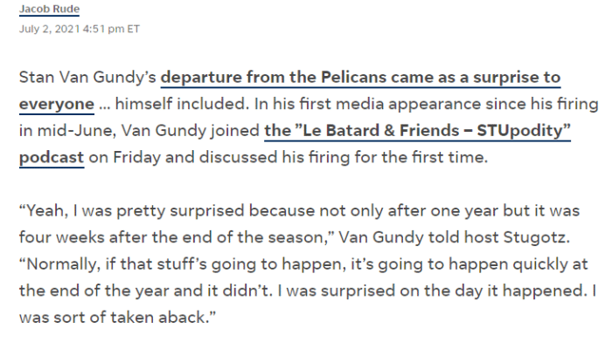The height and width of the screenshot is (342, 612).
Task: Click the underlined word "everyone"
Action: 57,104
